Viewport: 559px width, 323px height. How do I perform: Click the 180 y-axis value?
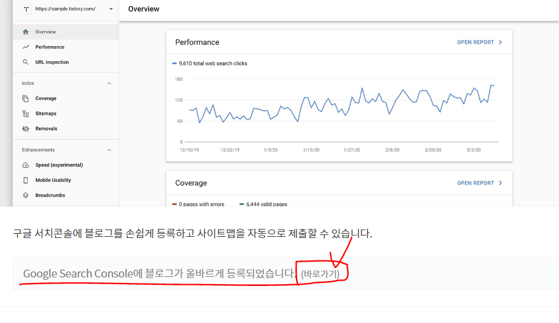click(179, 79)
